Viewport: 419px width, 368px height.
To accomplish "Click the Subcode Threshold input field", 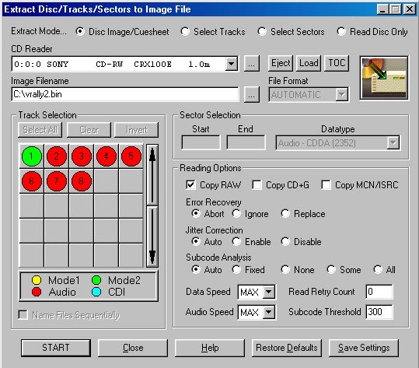I will click(379, 312).
